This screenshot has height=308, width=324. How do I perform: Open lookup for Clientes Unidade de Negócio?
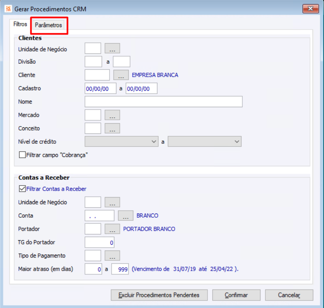click(x=112, y=48)
